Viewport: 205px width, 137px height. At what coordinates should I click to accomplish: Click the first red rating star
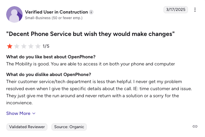point(10,46)
